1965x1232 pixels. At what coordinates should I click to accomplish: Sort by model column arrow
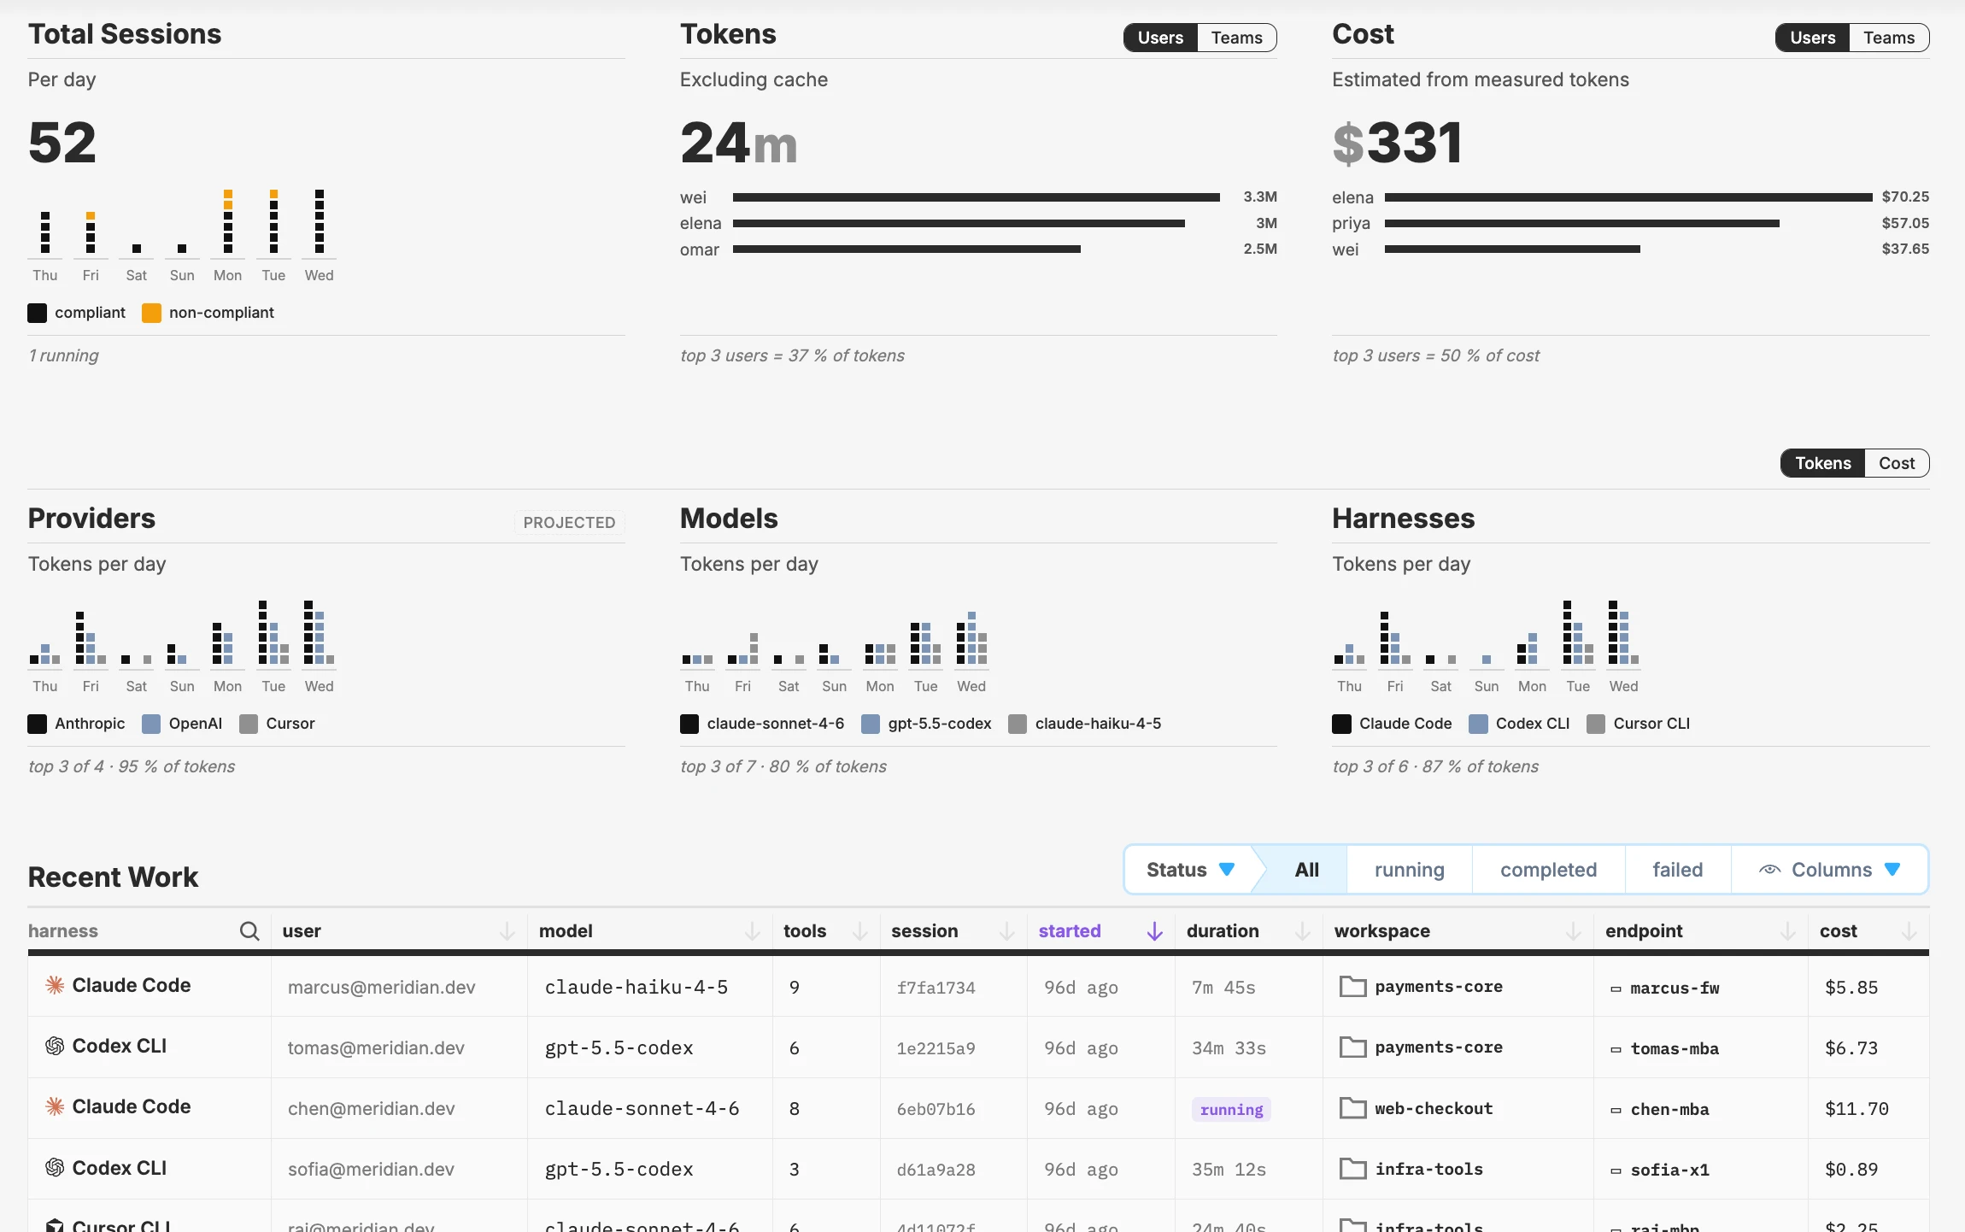753,931
